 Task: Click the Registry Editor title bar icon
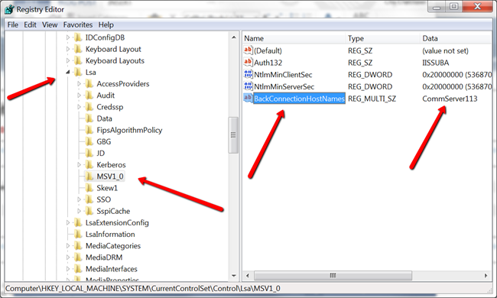9,9
